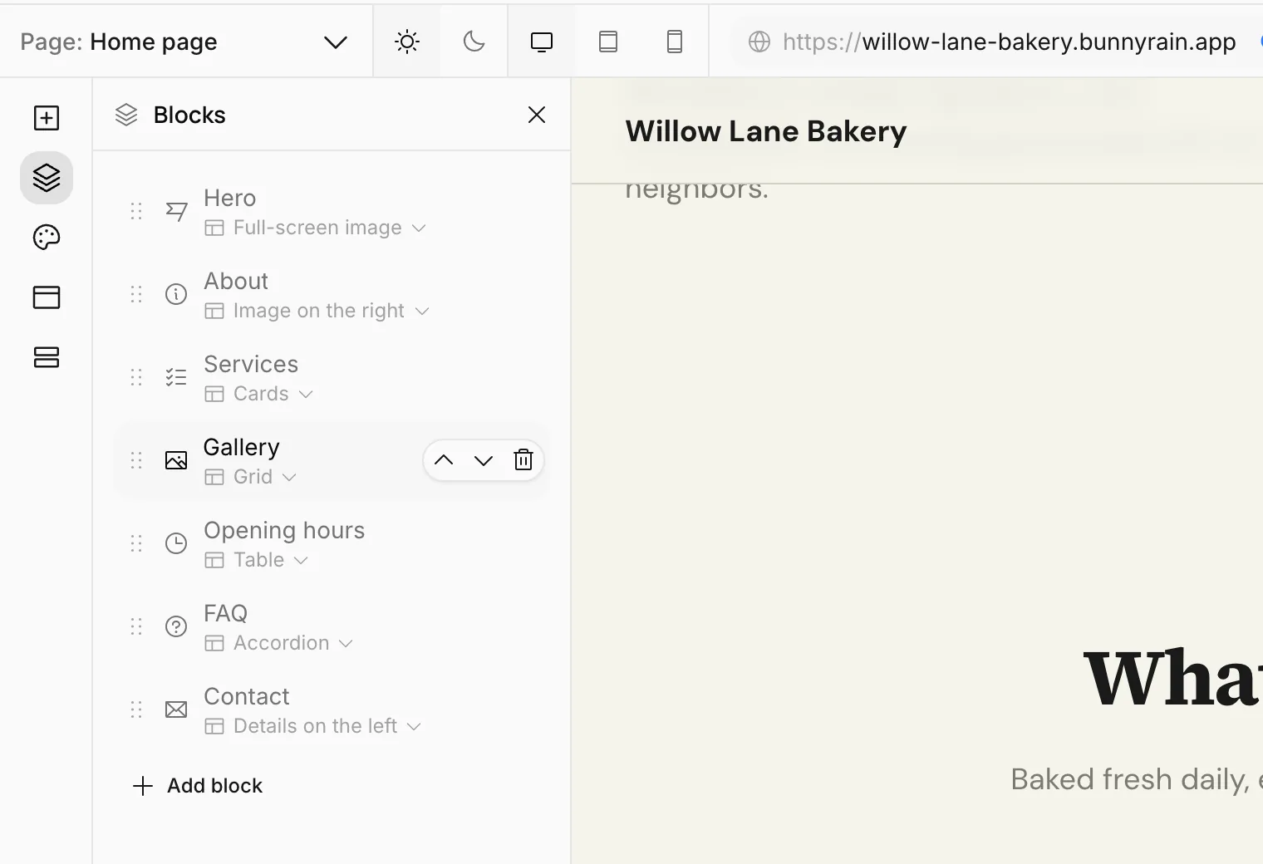Click the Services block drag handle
Screen dimensions: 1263x864
point(136,377)
